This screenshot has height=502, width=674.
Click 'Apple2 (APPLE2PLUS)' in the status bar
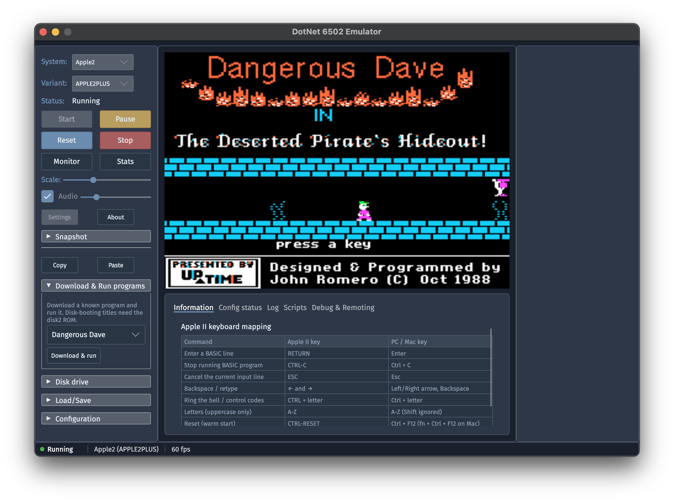pos(126,449)
